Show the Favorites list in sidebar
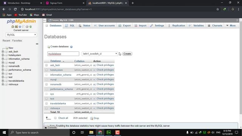Screen dimensions: 242x136 [17, 40]
